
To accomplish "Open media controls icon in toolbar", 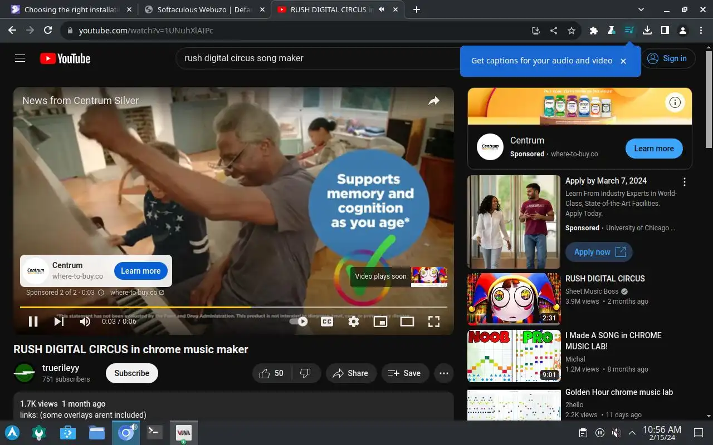I will [629, 31].
